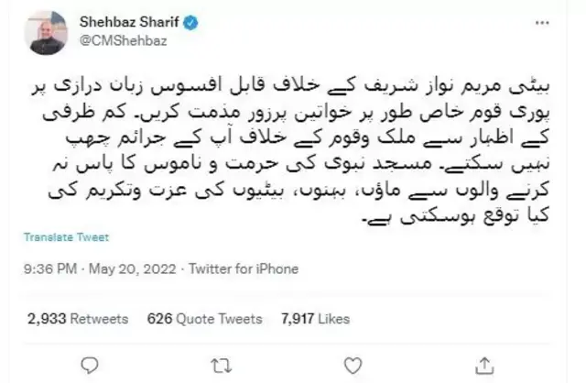This screenshot has width=586, height=383.
Task: Open the tweet's more options ellipsis
Action: (x=542, y=23)
